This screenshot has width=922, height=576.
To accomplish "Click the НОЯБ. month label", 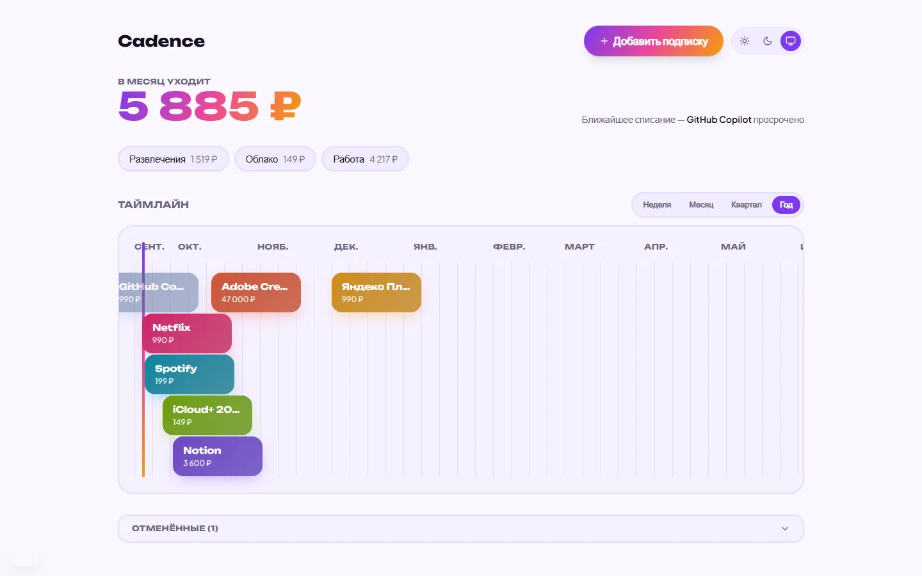I will pos(273,246).
